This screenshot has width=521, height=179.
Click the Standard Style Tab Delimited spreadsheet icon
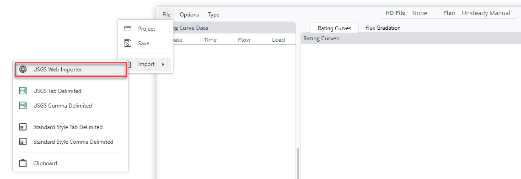pos(23,127)
